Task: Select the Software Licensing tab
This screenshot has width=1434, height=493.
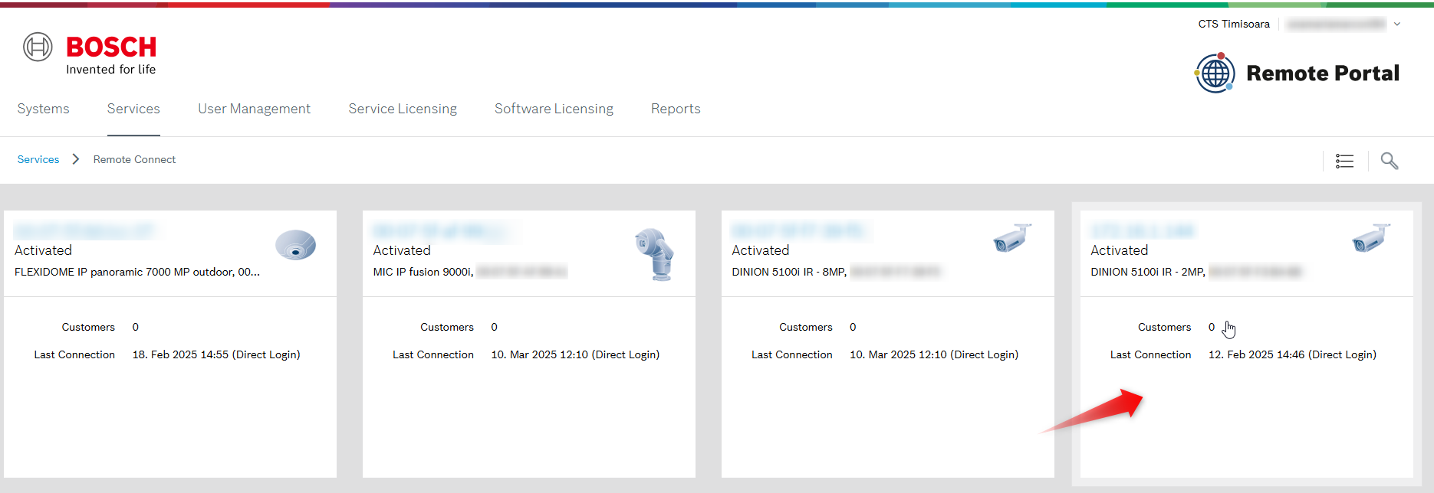Action: tap(554, 109)
